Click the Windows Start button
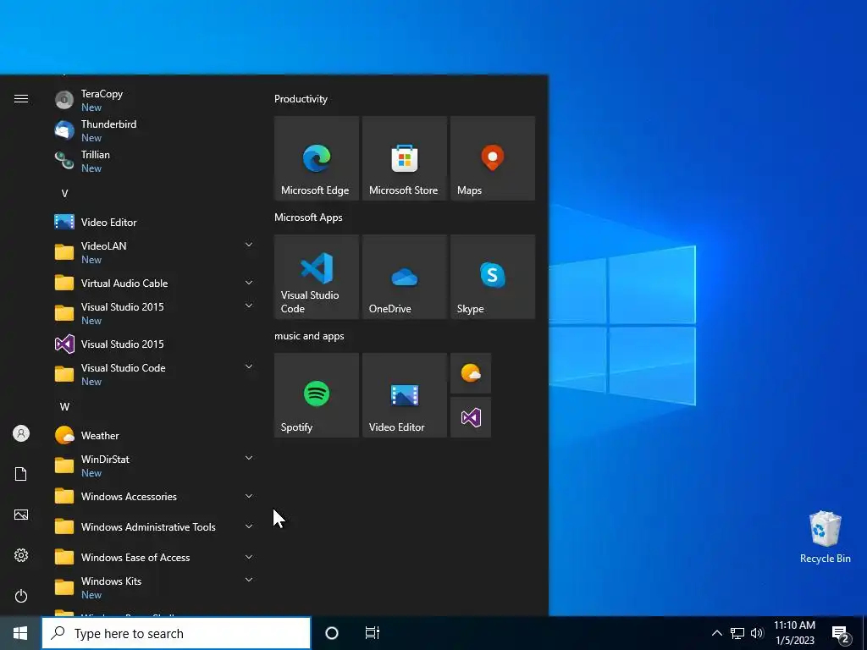 [x=20, y=633]
